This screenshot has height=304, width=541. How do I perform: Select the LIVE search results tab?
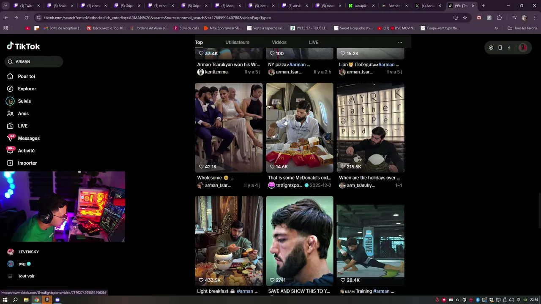(314, 42)
